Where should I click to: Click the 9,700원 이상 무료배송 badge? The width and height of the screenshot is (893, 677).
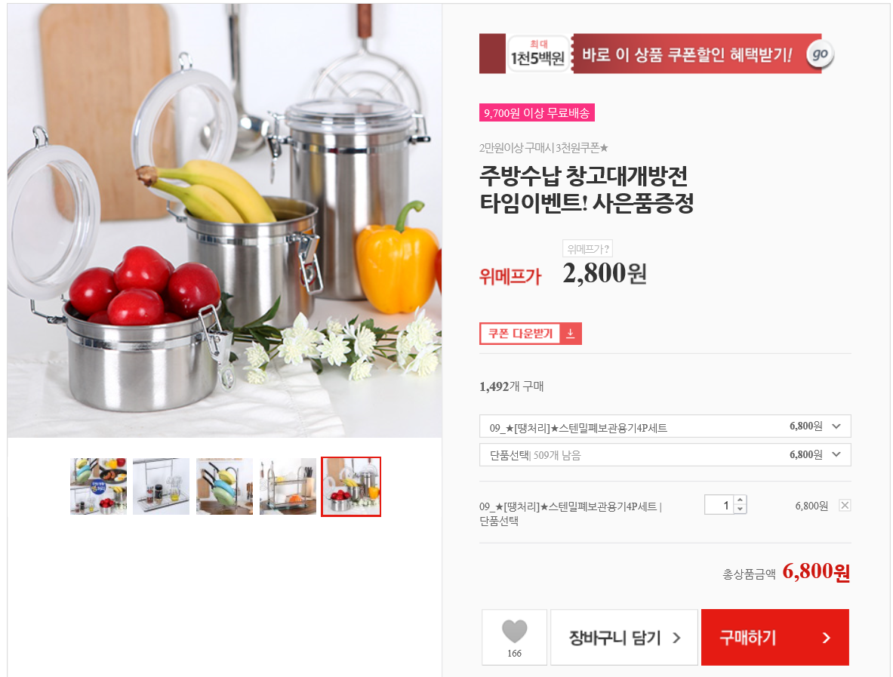(x=537, y=112)
